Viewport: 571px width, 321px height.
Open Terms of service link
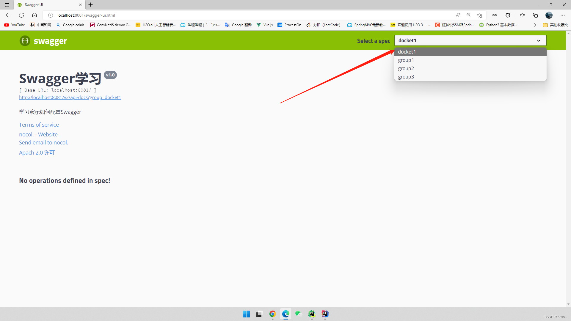tap(39, 125)
